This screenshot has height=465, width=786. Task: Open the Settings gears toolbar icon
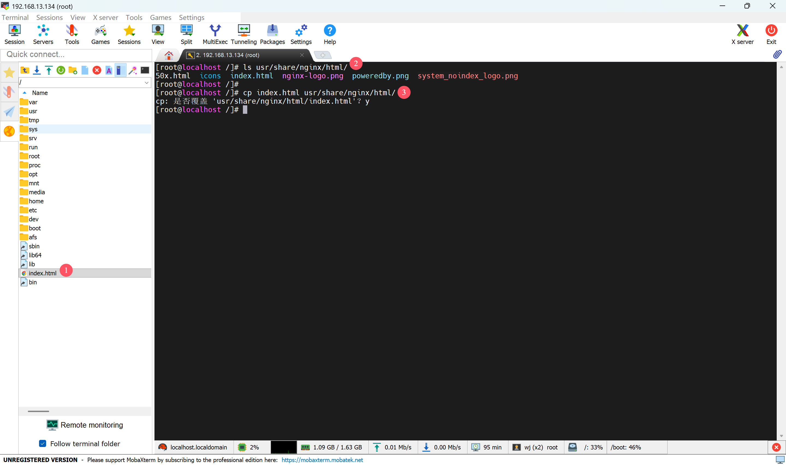[301, 34]
